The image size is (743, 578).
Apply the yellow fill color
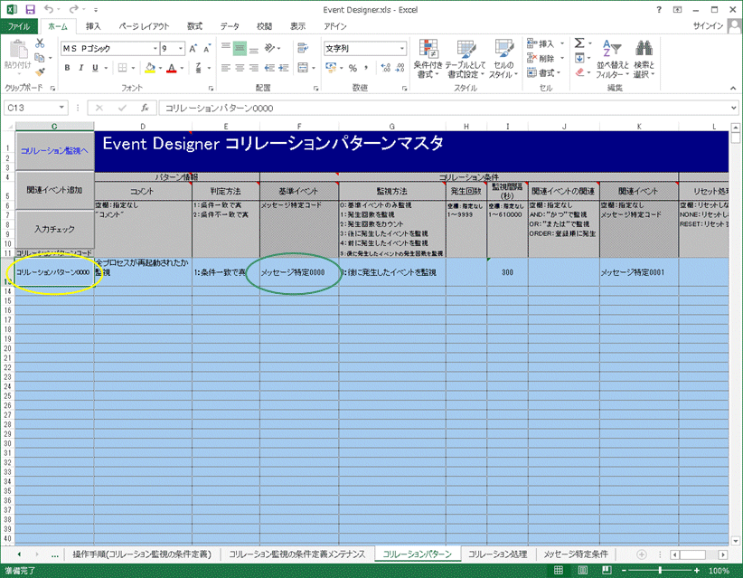click(150, 68)
